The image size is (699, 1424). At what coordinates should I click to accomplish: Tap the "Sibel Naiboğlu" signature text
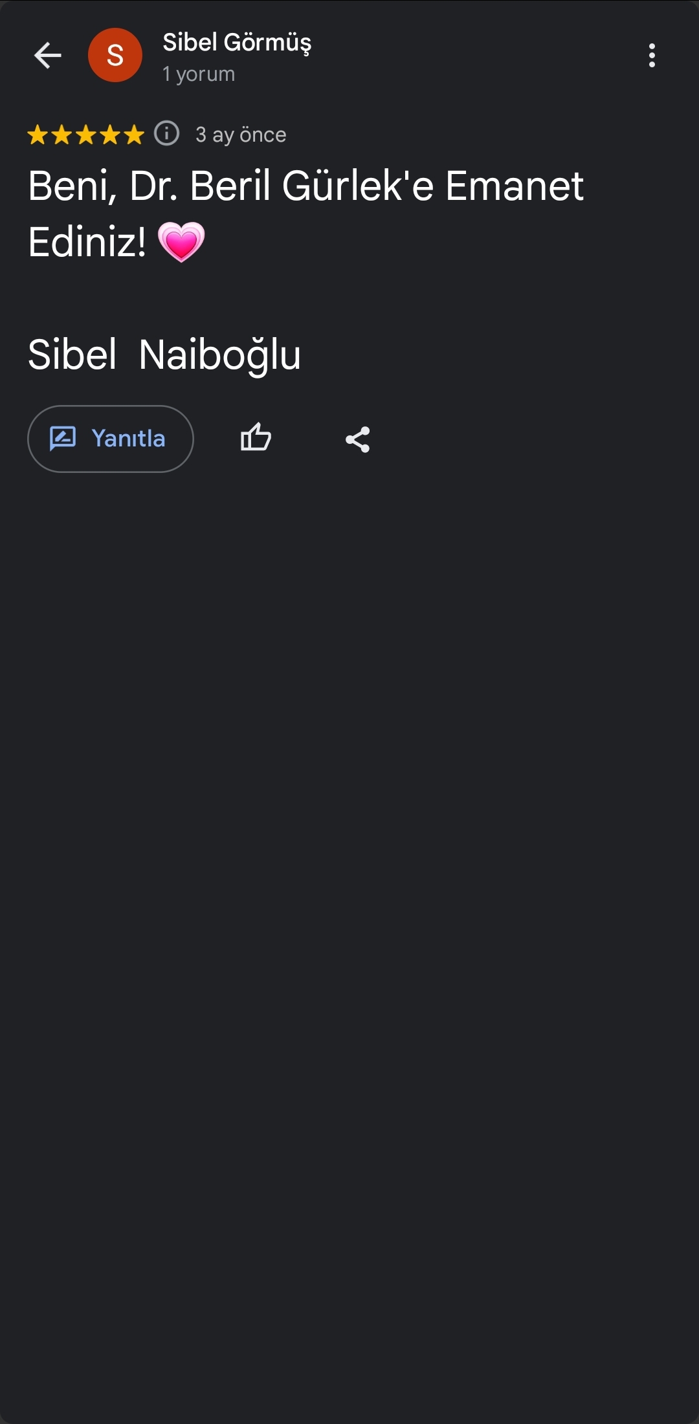[x=164, y=355]
